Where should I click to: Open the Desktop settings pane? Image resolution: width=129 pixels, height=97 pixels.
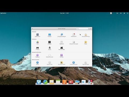click(49, 35)
